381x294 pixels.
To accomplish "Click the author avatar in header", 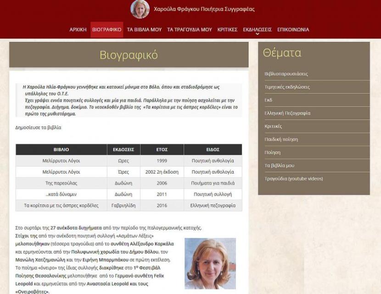I will [x=140, y=9].
